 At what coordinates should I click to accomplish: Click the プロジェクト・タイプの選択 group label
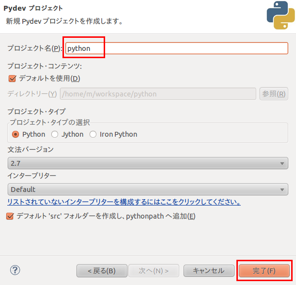tap(50, 122)
